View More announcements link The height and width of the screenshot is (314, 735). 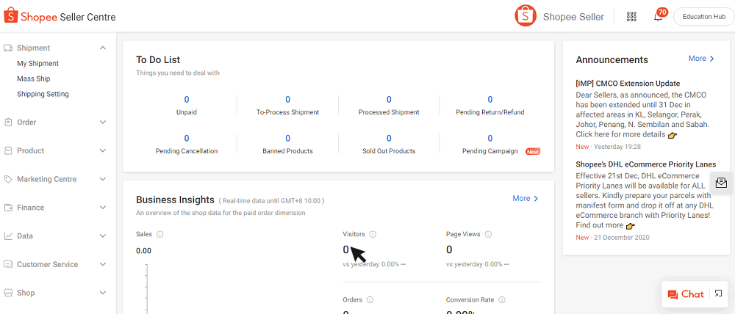(x=701, y=59)
